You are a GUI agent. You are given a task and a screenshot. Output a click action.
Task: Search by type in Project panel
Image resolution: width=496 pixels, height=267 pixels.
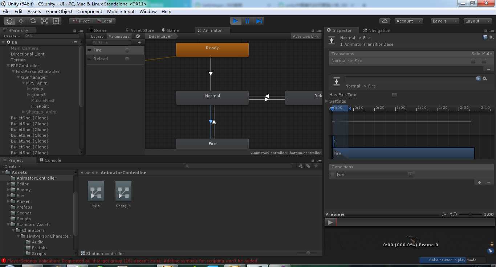pyautogui.click(x=301, y=166)
